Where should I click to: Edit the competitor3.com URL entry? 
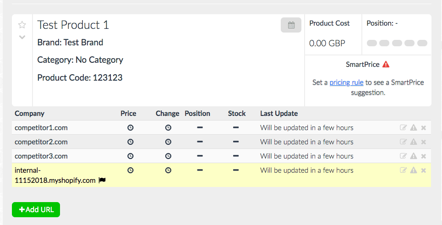click(x=403, y=156)
